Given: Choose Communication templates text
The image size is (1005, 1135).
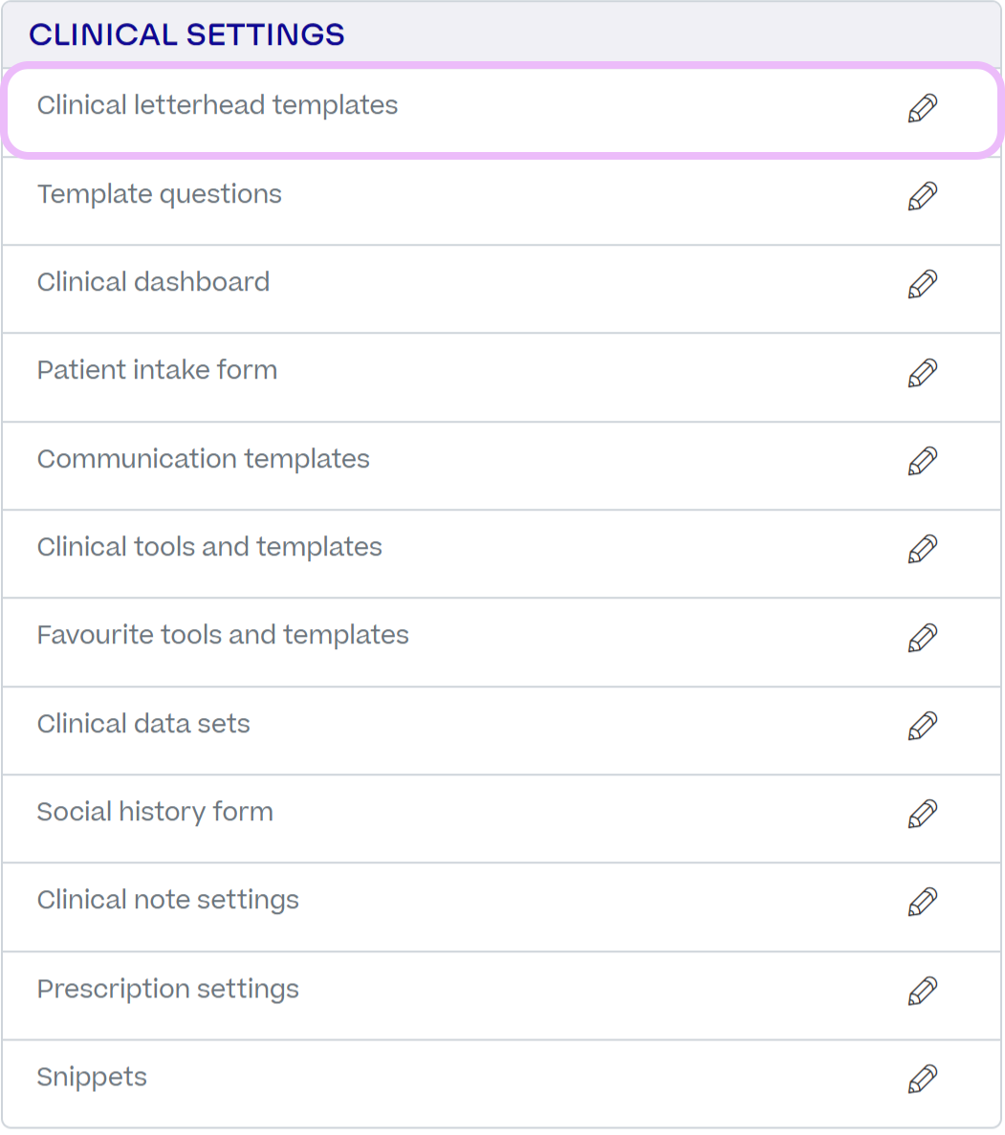Looking at the screenshot, I should click(x=204, y=459).
